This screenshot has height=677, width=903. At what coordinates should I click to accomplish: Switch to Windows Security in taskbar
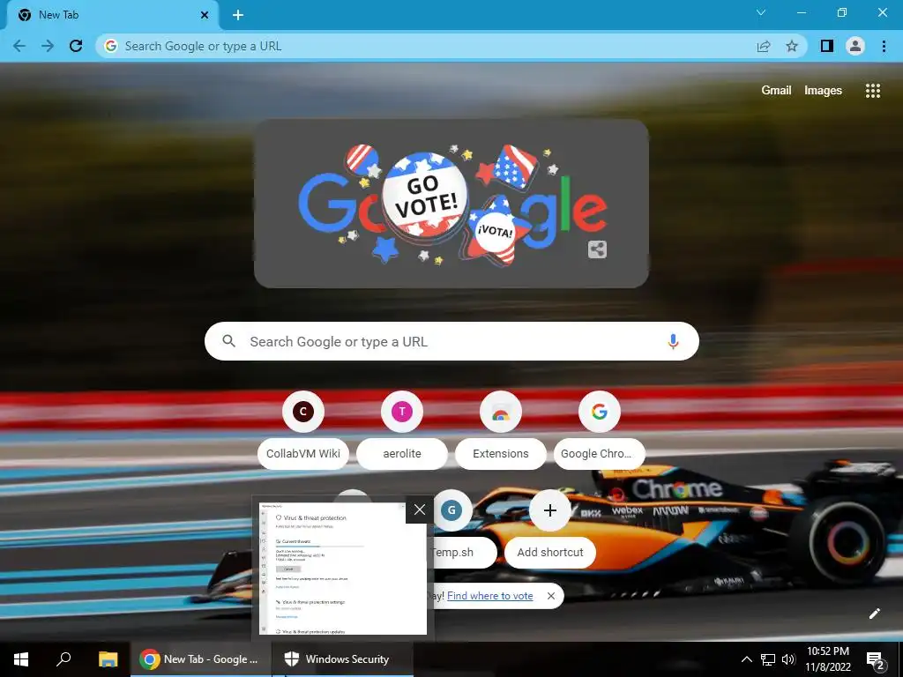click(x=343, y=659)
